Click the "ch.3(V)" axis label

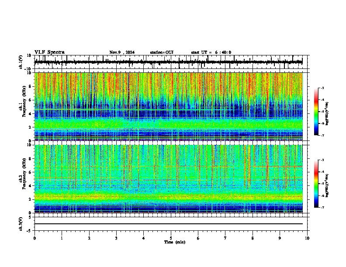click(x=21, y=224)
